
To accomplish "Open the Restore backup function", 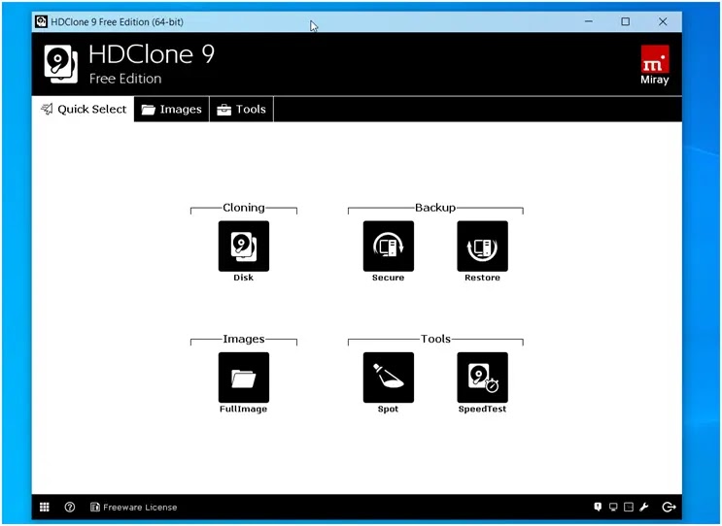I will coord(482,246).
